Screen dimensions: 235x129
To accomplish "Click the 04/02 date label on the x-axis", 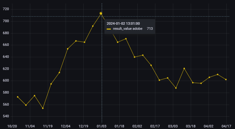I will coord(209,126).
